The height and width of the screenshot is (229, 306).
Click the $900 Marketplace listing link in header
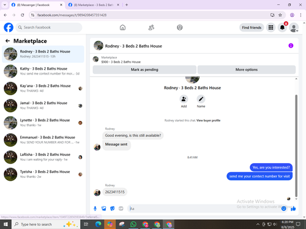coord(121,62)
